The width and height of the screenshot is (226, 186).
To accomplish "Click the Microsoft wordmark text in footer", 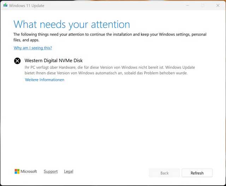I will [x=29, y=172].
